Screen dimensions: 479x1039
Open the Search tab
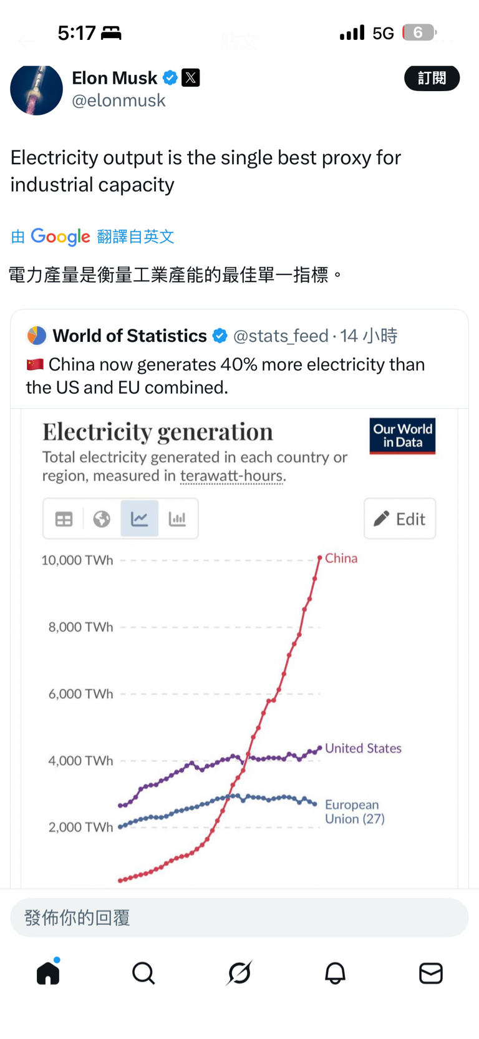(143, 973)
